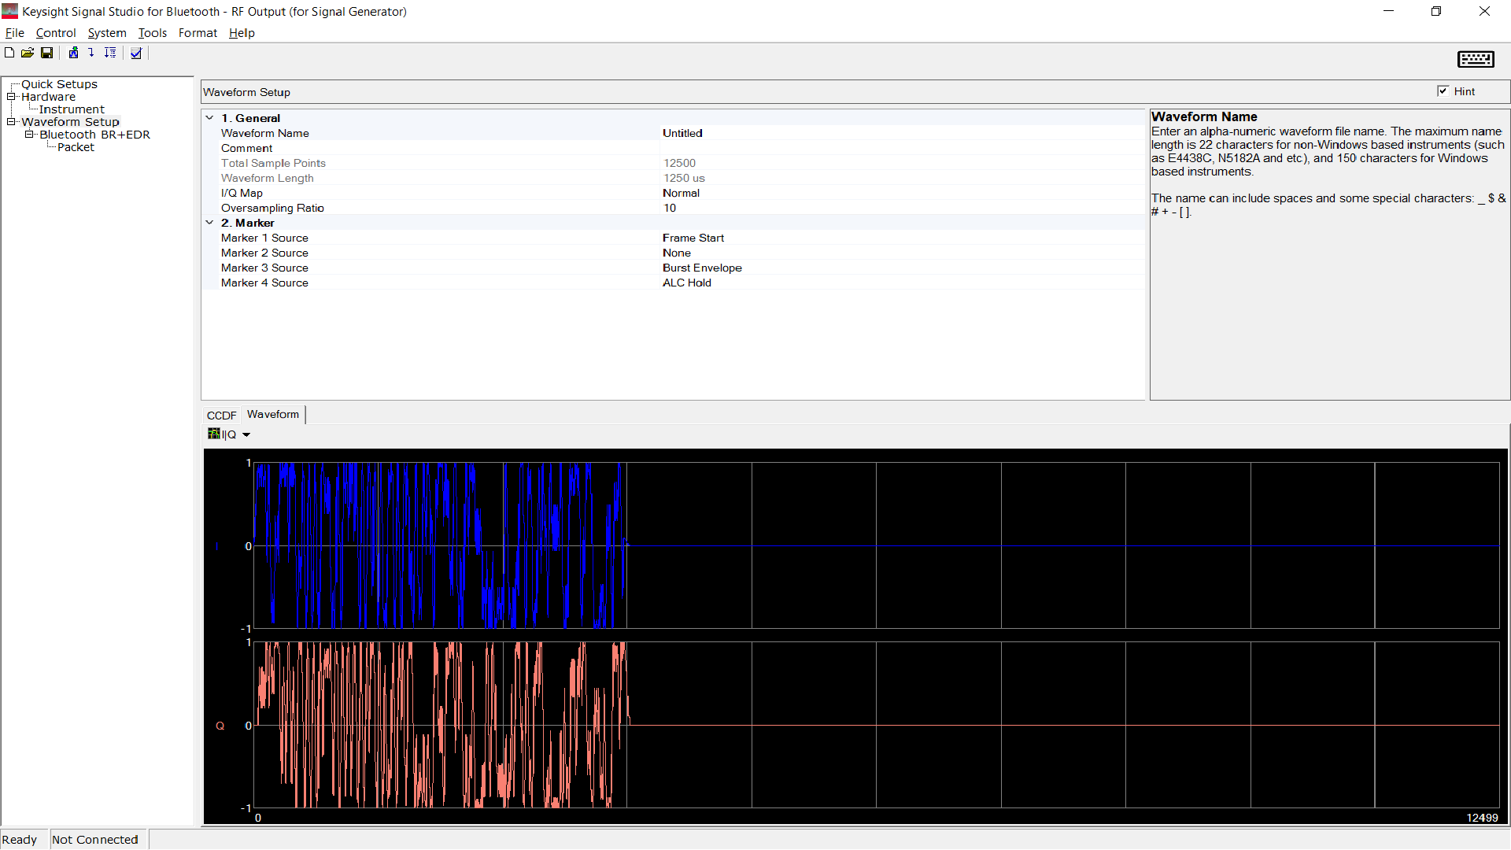1511x850 pixels.
Task: Click the blue checkmark toolbar icon
Action: [x=136, y=53]
